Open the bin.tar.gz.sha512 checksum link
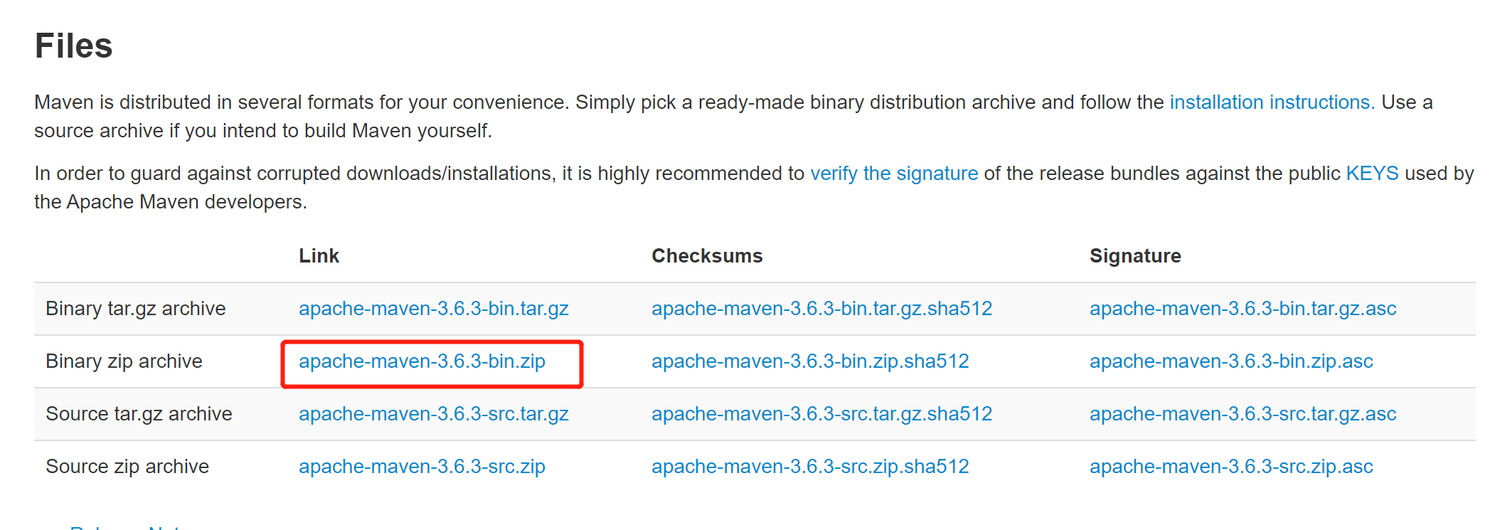The height and width of the screenshot is (530, 1495). point(821,309)
